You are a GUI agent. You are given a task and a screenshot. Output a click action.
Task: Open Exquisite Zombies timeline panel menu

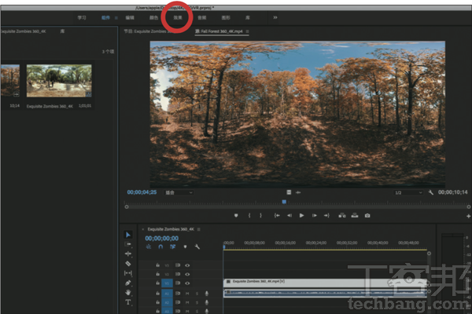click(x=199, y=229)
